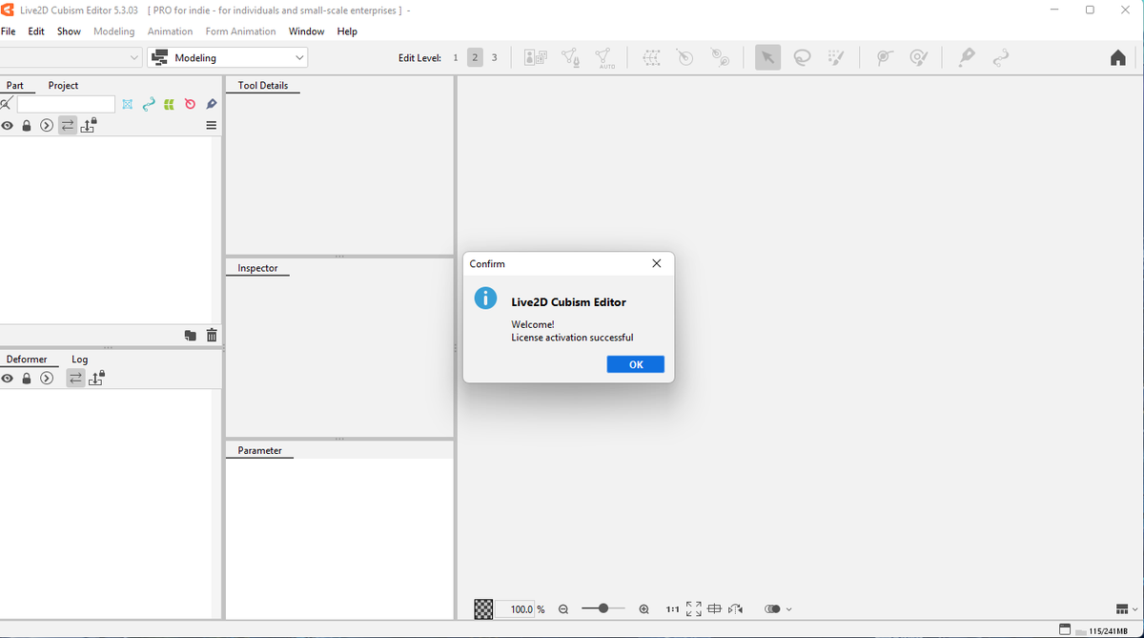This screenshot has height=638, width=1144.
Task: Open the Show menu
Action: 69,31
